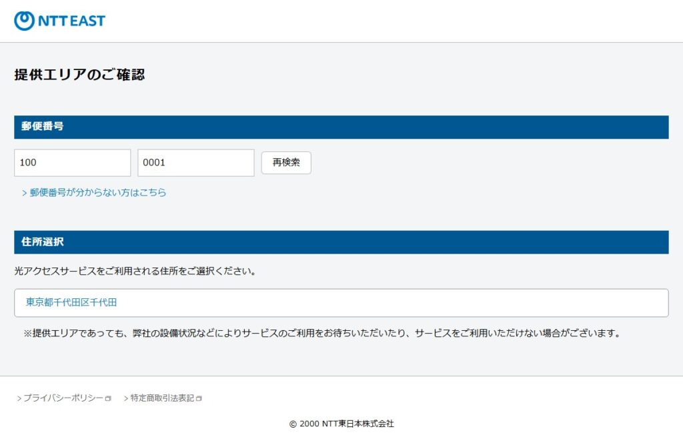Click the postal code second field showing 0001
The height and width of the screenshot is (439, 683).
coord(196,163)
